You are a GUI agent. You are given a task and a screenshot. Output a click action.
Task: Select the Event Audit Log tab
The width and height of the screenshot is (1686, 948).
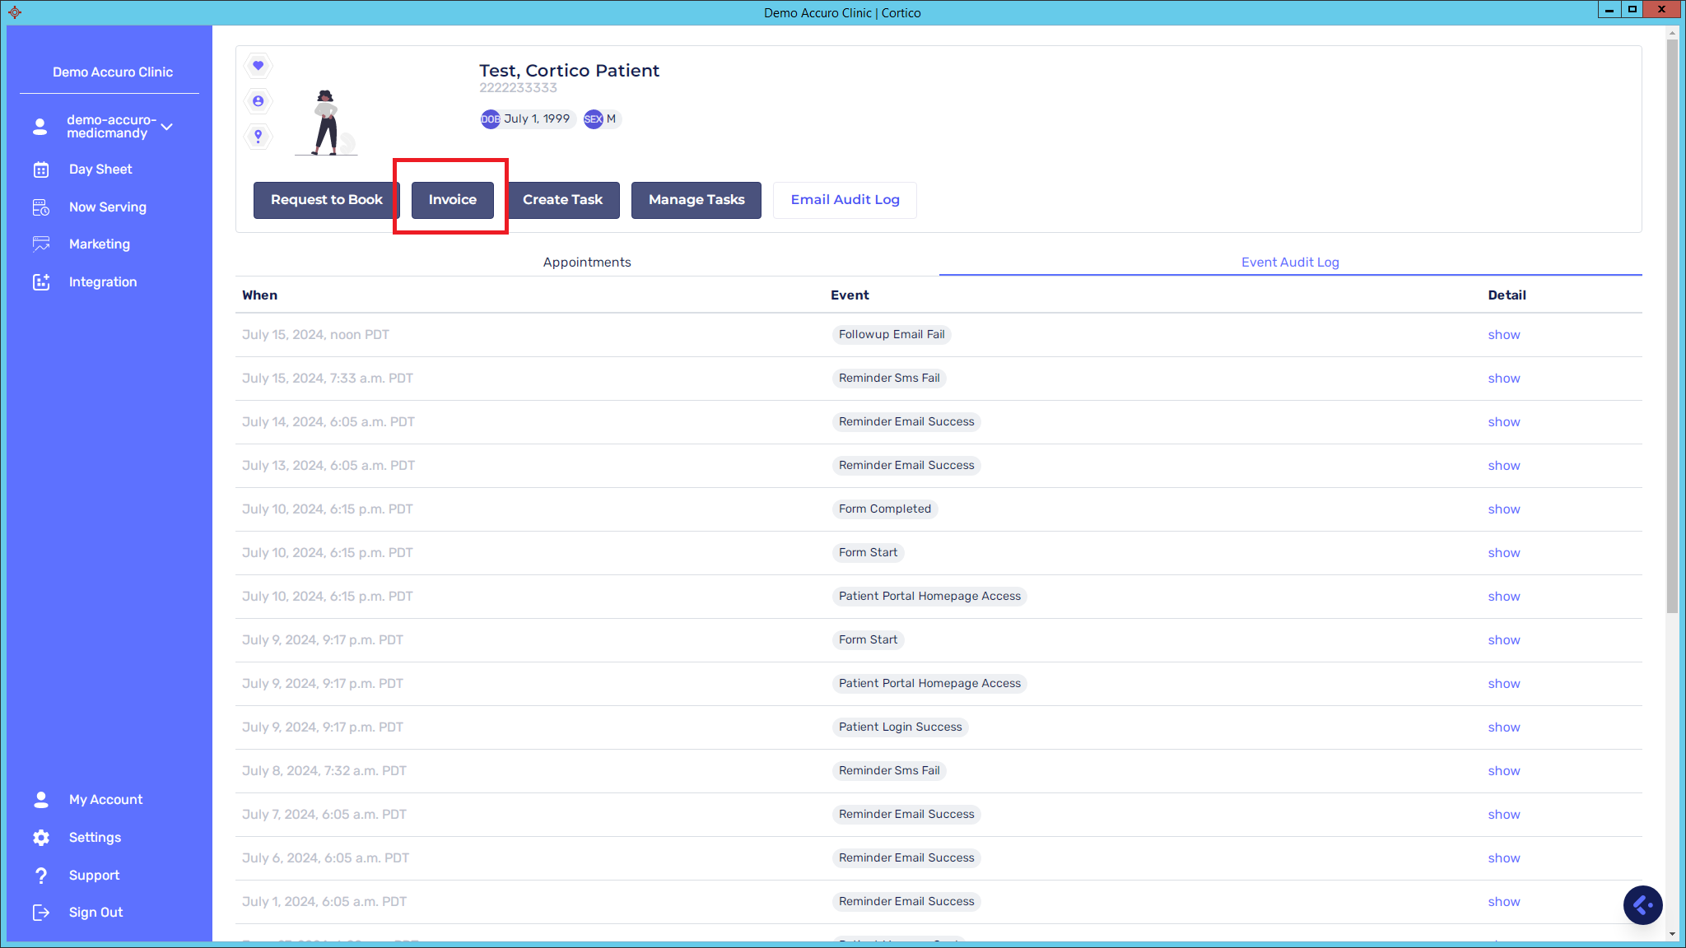pos(1290,263)
